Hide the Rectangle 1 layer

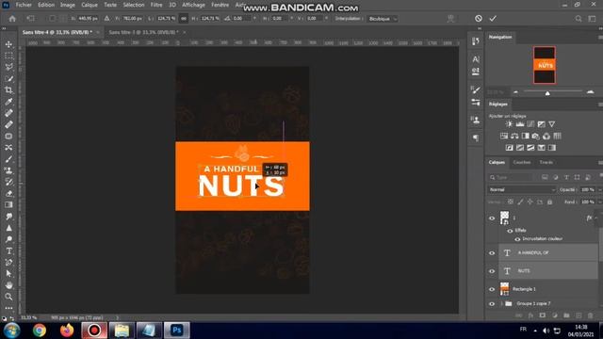tap(492, 289)
